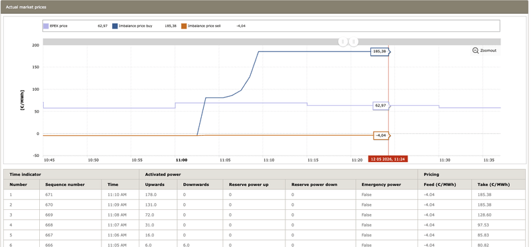Toggle the Imbalance price sell legend swatch

pyautogui.click(x=184, y=26)
